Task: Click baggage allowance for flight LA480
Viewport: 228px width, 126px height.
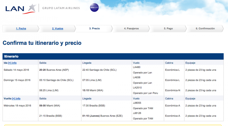Action: pyautogui.click(x=201, y=70)
